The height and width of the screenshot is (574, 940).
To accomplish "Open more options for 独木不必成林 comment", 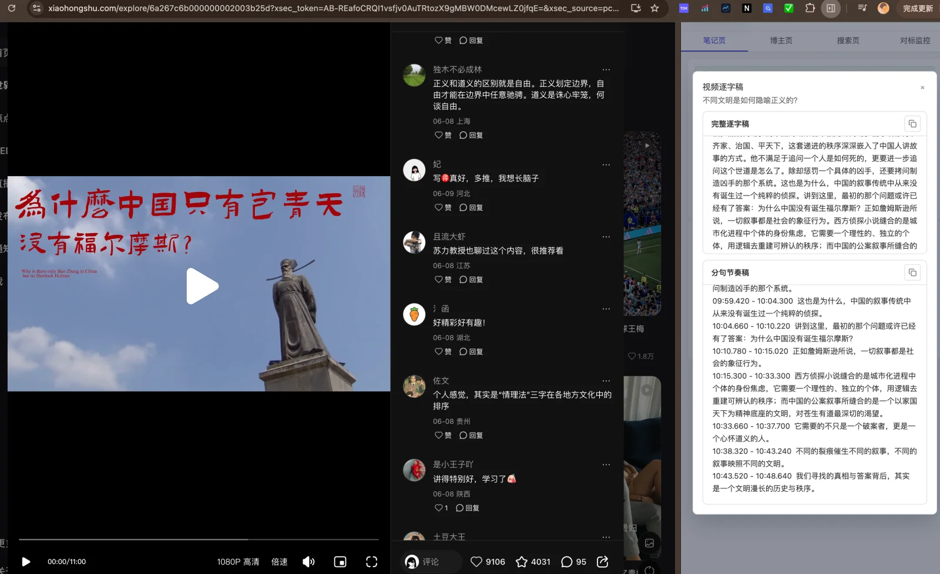I will pos(606,70).
